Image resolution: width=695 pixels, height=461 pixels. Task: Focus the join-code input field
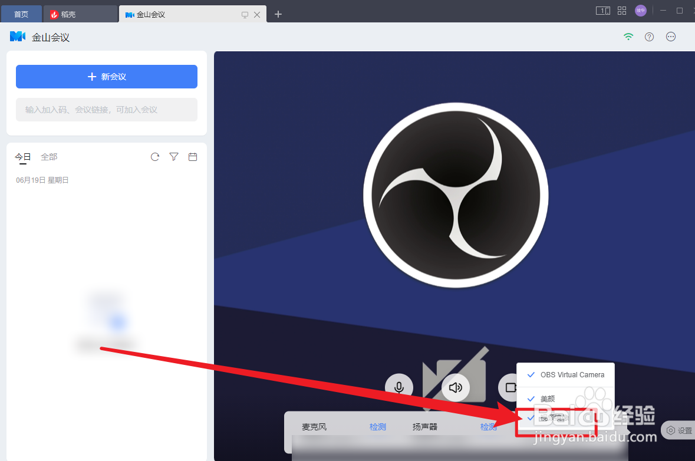pos(106,110)
